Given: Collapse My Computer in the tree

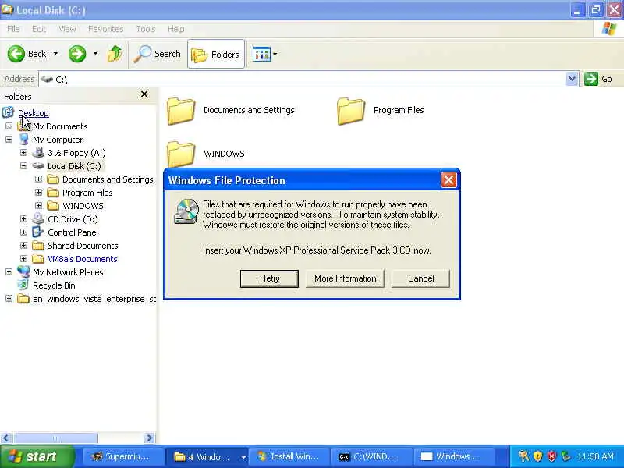Looking at the screenshot, I should tap(9, 140).
